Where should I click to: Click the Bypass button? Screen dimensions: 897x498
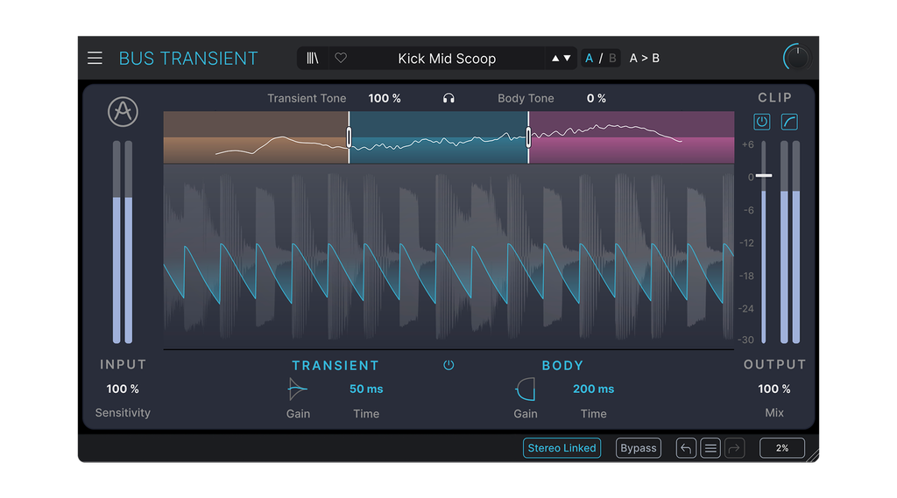pyautogui.click(x=639, y=448)
